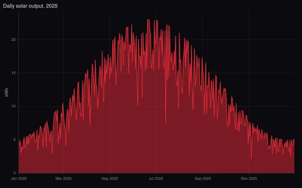Click the 'kWh' y-axis label
Screen dimensions: 302x188
tap(7, 92)
